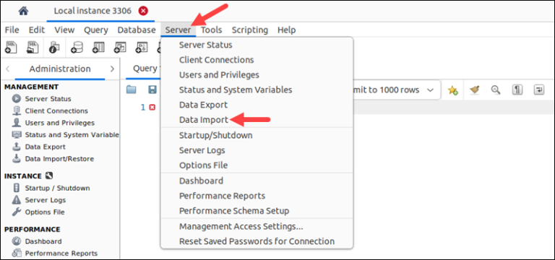Choose Data Import in Server menu
The width and height of the screenshot is (555, 260).
204,120
